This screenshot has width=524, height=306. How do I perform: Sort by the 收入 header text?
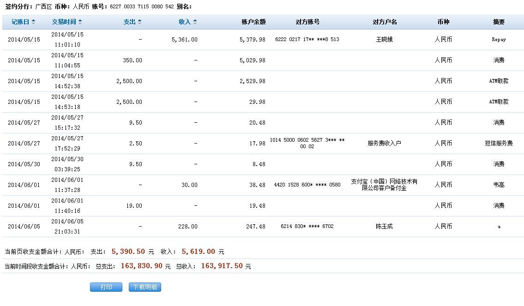pyautogui.click(x=184, y=22)
